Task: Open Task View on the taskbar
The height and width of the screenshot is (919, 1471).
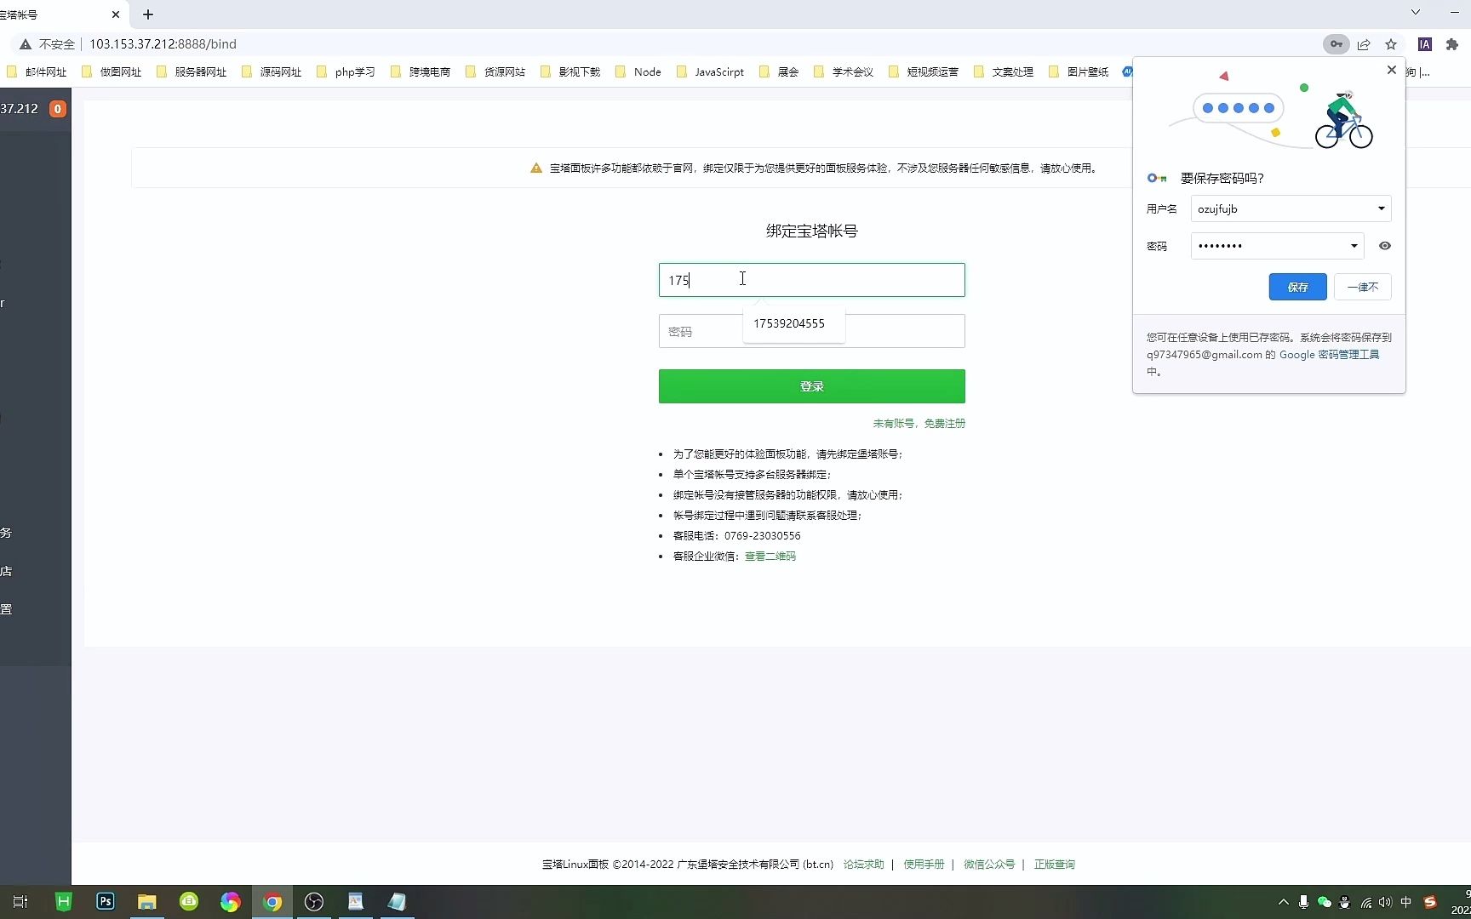Action: 20,902
